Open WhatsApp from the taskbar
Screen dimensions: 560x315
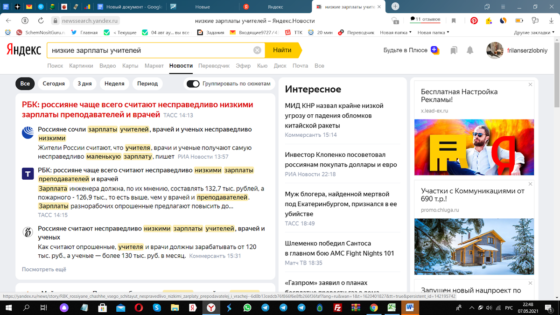[x=247, y=308]
